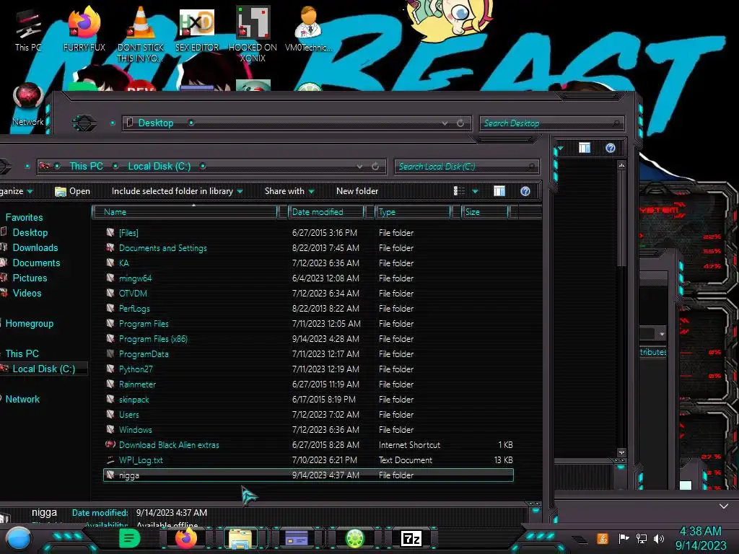Click Local Disk (C:) breadcrumb segment
The height and width of the screenshot is (554, 739).
tap(159, 167)
